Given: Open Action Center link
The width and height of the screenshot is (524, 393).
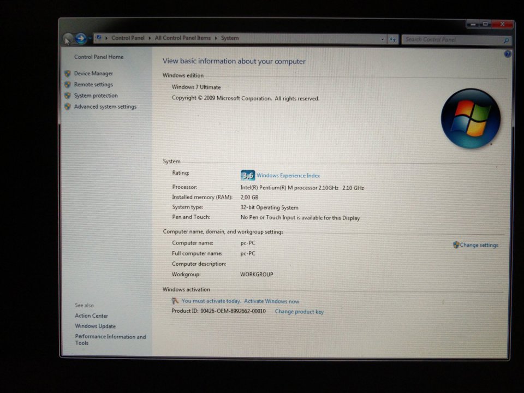Looking at the screenshot, I should click(x=91, y=315).
